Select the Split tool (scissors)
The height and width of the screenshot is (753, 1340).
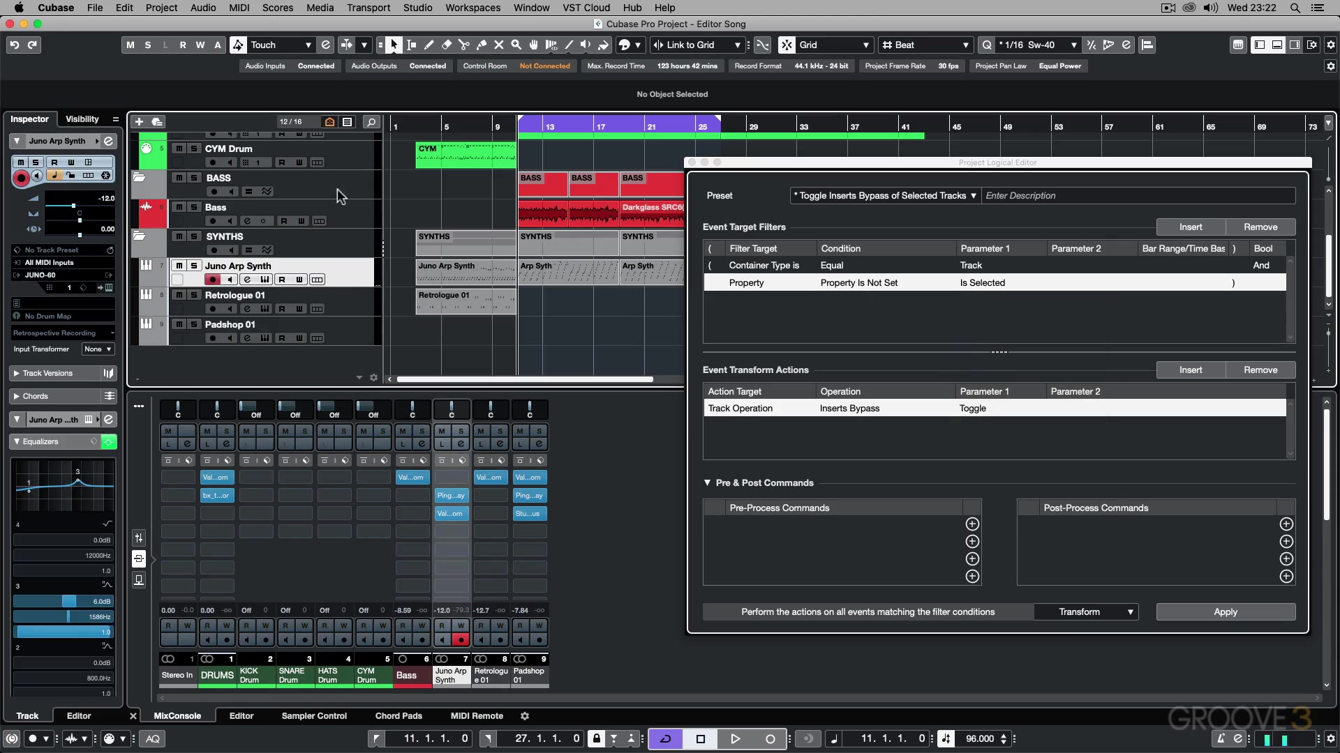[463, 45]
